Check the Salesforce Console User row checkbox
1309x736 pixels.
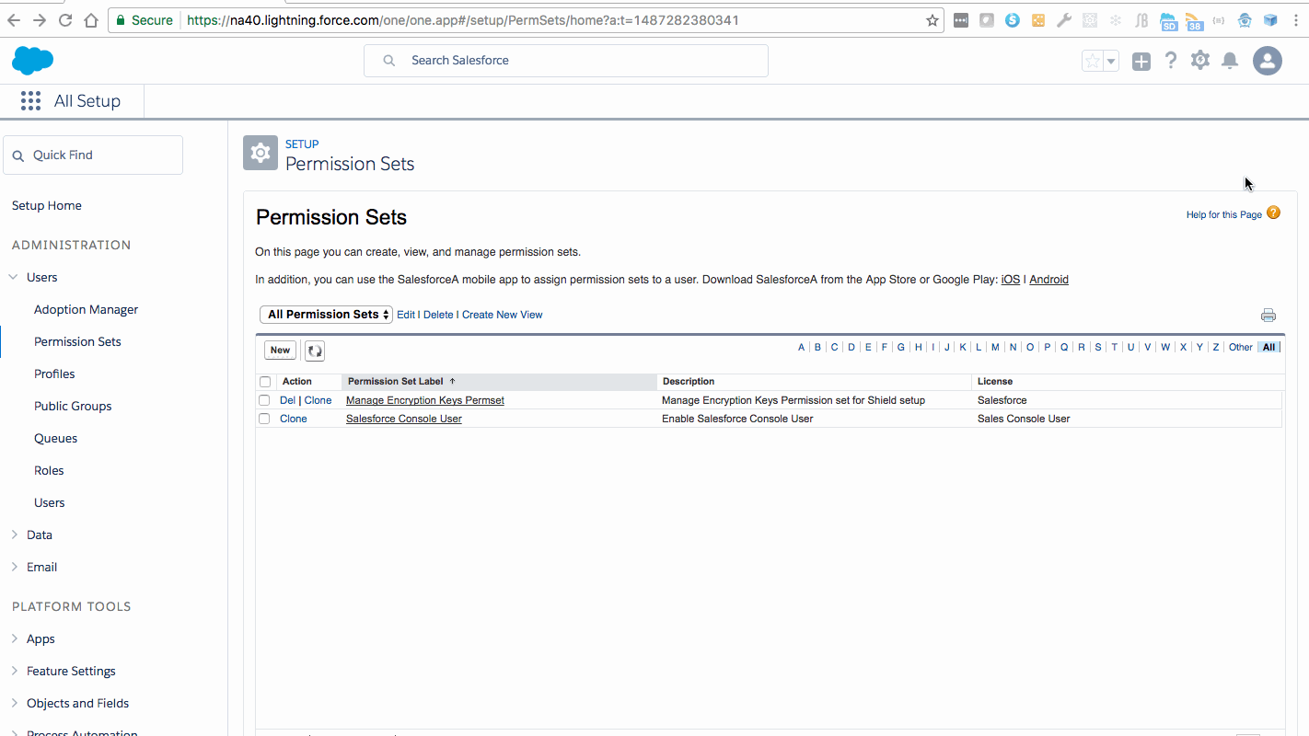click(x=264, y=419)
